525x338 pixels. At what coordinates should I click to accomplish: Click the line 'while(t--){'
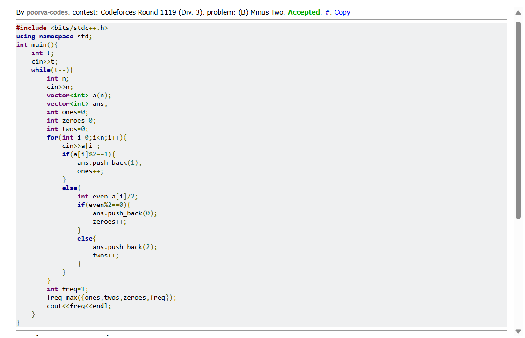pyautogui.click(x=52, y=70)
